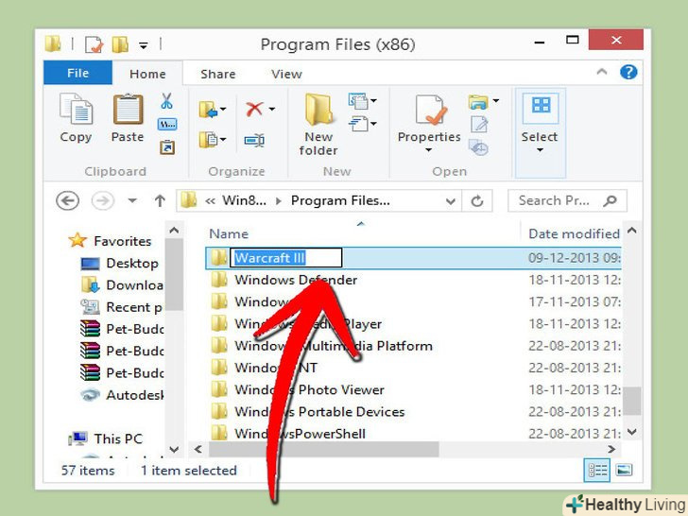Open Autodesk entry in navigation pane

pyautogui.click(x=123, y=395)
